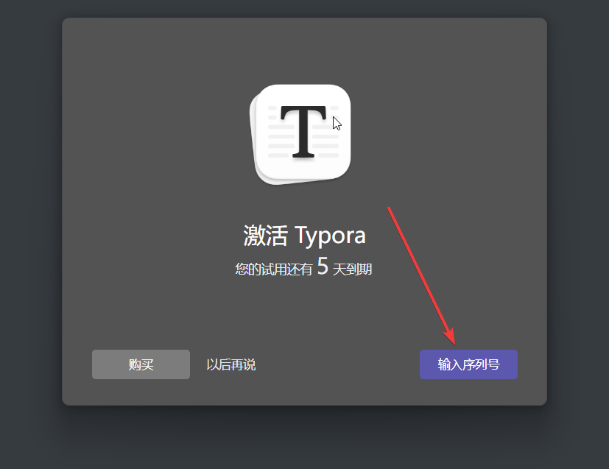Click the 激活 Typora heading
The width and height of the screenshot is (609, 469).
click(x=304, y=236)
